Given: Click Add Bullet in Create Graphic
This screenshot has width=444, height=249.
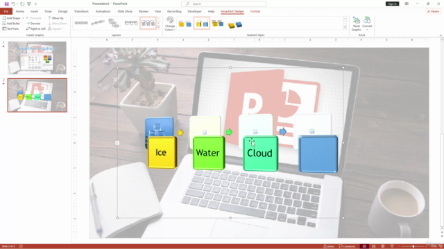Looking at the screenshot, I should 11,24.
